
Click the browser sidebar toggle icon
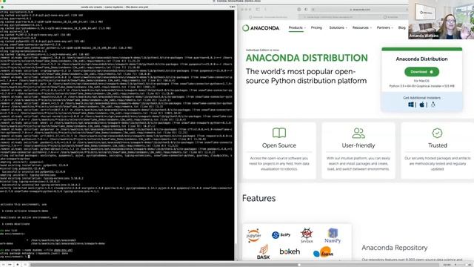coord(258,10)
